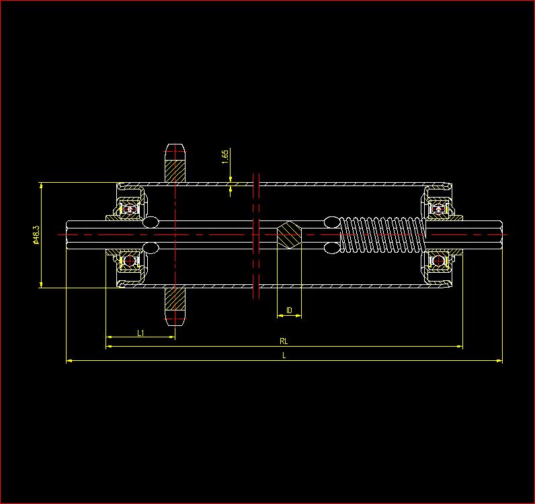Click the upper right bearing
The image size is (535, 504).
tap(438, 208)
